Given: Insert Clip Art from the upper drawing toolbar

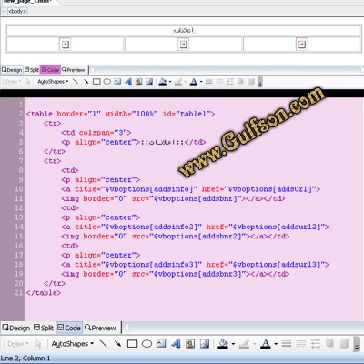Looking at the screenshot, I should click(x=138, y=81).
